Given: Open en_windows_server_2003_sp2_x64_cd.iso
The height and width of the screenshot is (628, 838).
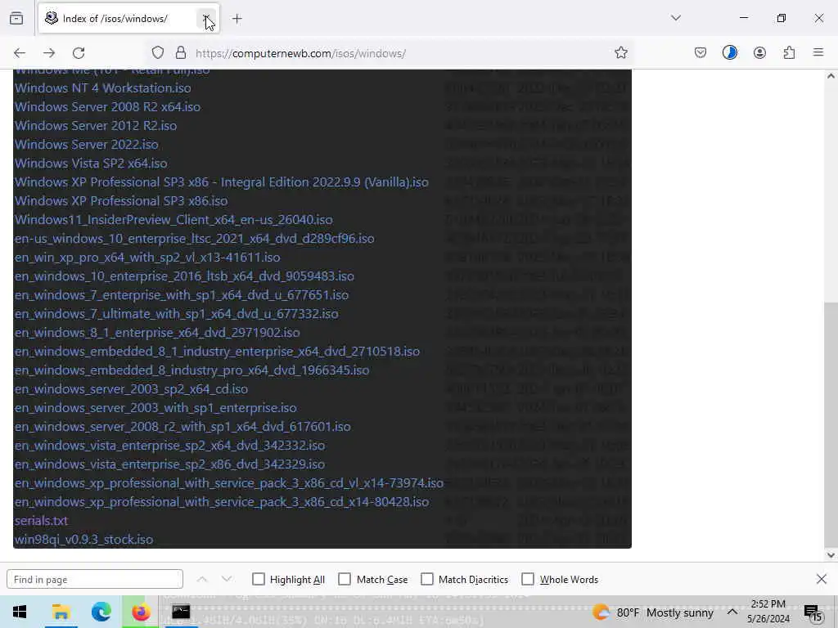Looking at the screenshot, I should click(x=132, y=388).
